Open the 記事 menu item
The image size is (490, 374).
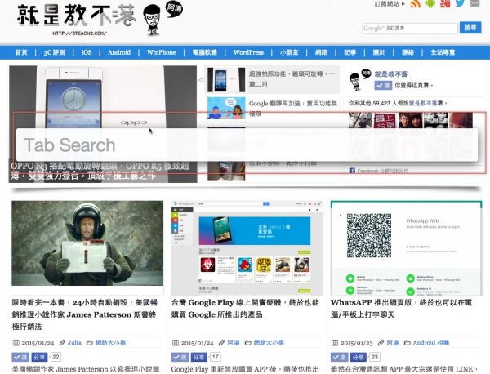(x=350, y=52)
